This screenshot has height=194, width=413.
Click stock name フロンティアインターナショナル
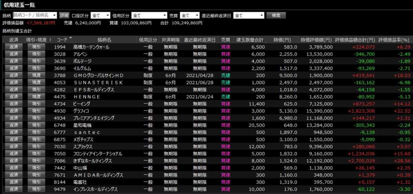pos(98,153)
